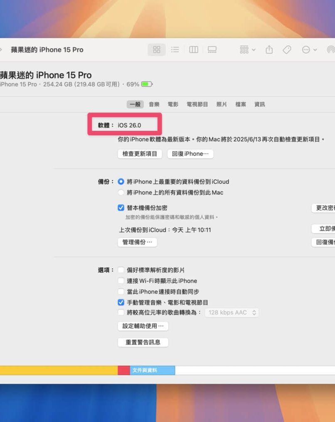The image size is (335, 422).
Task: Click the Share icon in toolbar
Action: (269, 50)
